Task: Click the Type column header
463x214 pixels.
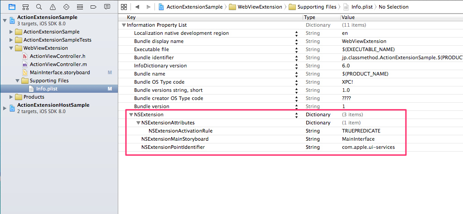Action: [x=310, y=17]
